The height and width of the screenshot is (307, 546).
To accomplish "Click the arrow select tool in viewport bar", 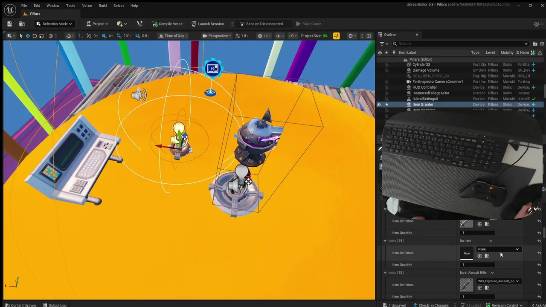I will 21,36.
